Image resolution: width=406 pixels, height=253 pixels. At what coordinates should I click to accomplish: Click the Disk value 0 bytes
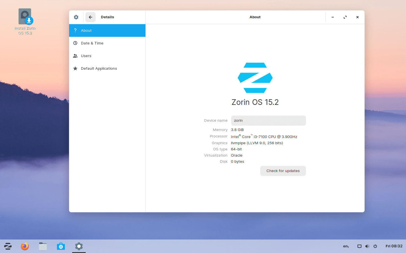pos(237,162)
